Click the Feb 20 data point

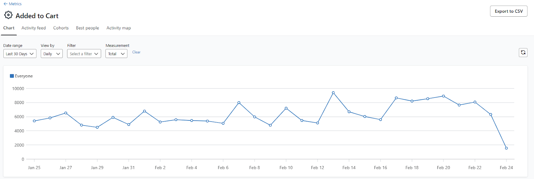[x=443, y=96]
